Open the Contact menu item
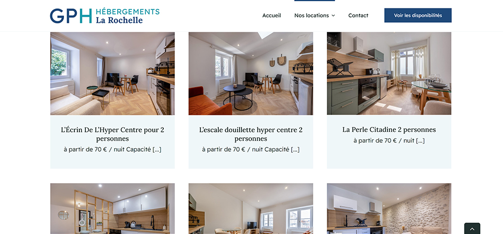This screenshot has width=503, height=234. pos(358,15)
